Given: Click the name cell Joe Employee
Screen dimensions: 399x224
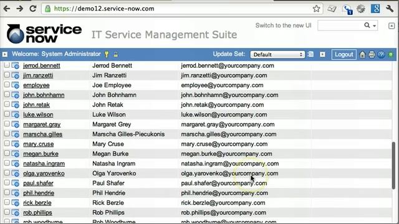Looking at the screenshot, I should coord(112,85).
